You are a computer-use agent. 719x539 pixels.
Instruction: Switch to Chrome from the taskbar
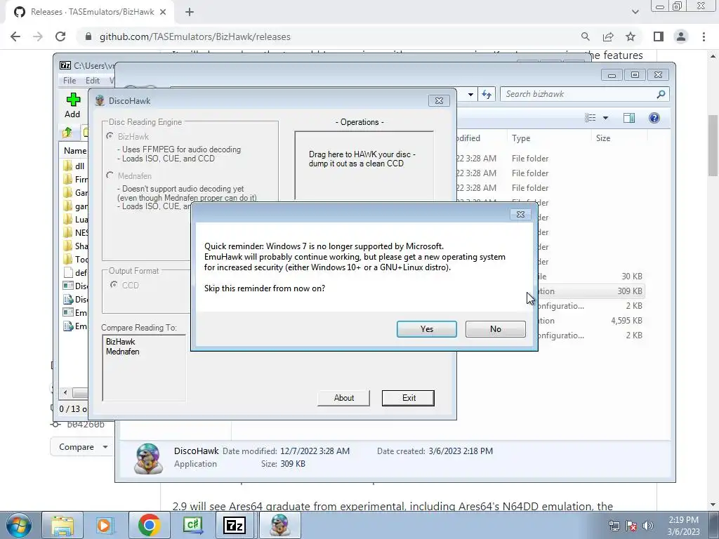click(149, 526)
